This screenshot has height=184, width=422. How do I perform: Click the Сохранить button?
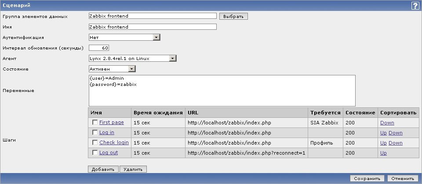point(367,178)
